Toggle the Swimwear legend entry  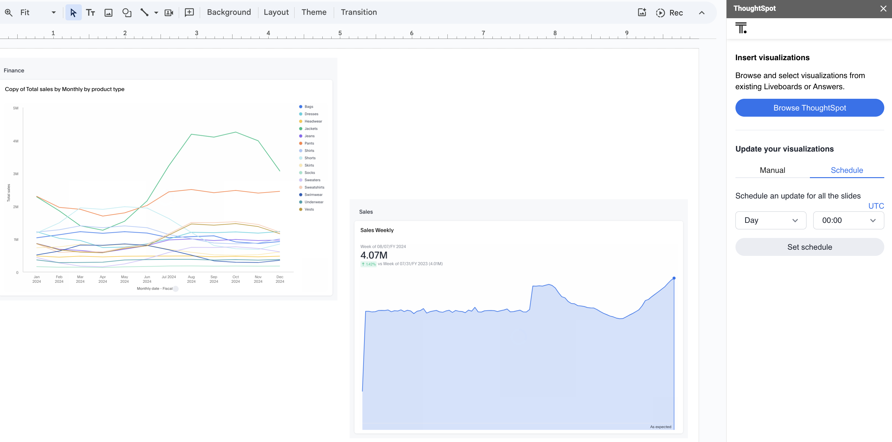click(x=311, y=194)
